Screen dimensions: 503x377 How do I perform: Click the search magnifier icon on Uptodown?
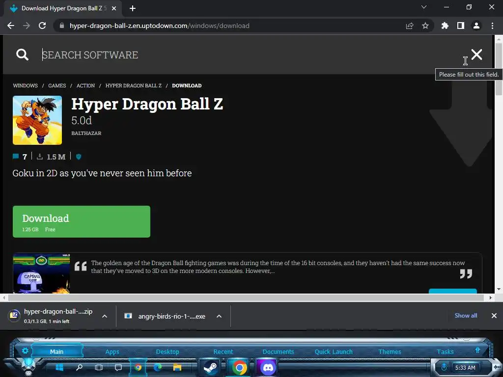pyautogui.click(x=23, y=54)
